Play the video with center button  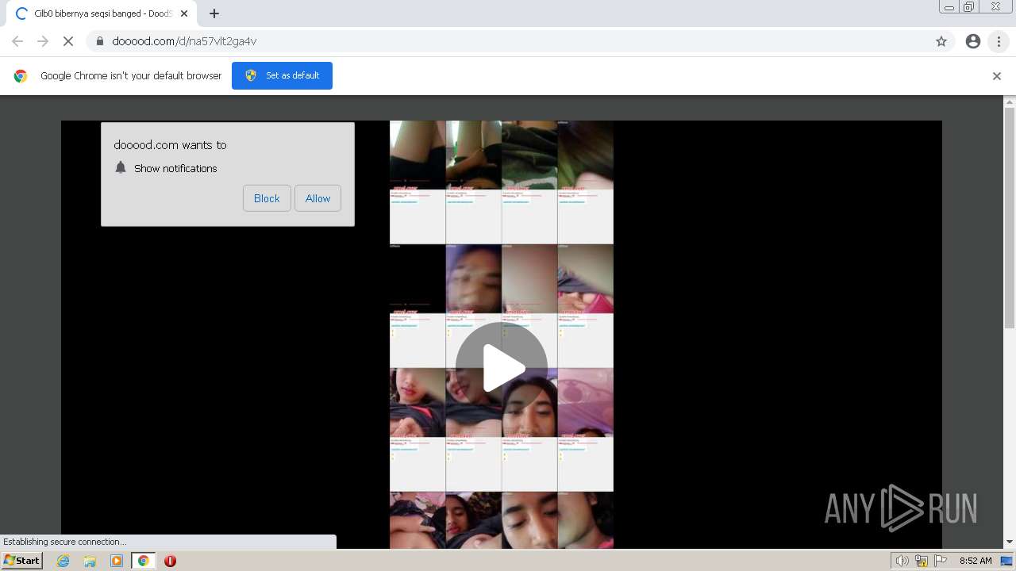[502, 368]
